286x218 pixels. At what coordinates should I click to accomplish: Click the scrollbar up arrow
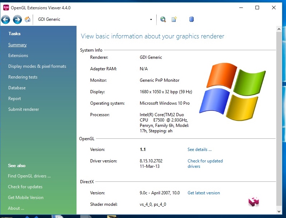point(279,29)
